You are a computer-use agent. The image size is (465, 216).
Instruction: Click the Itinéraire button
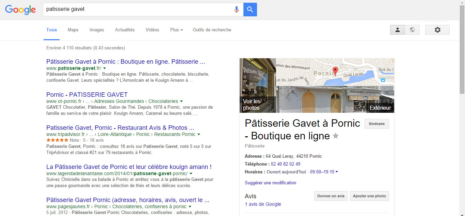376,124
